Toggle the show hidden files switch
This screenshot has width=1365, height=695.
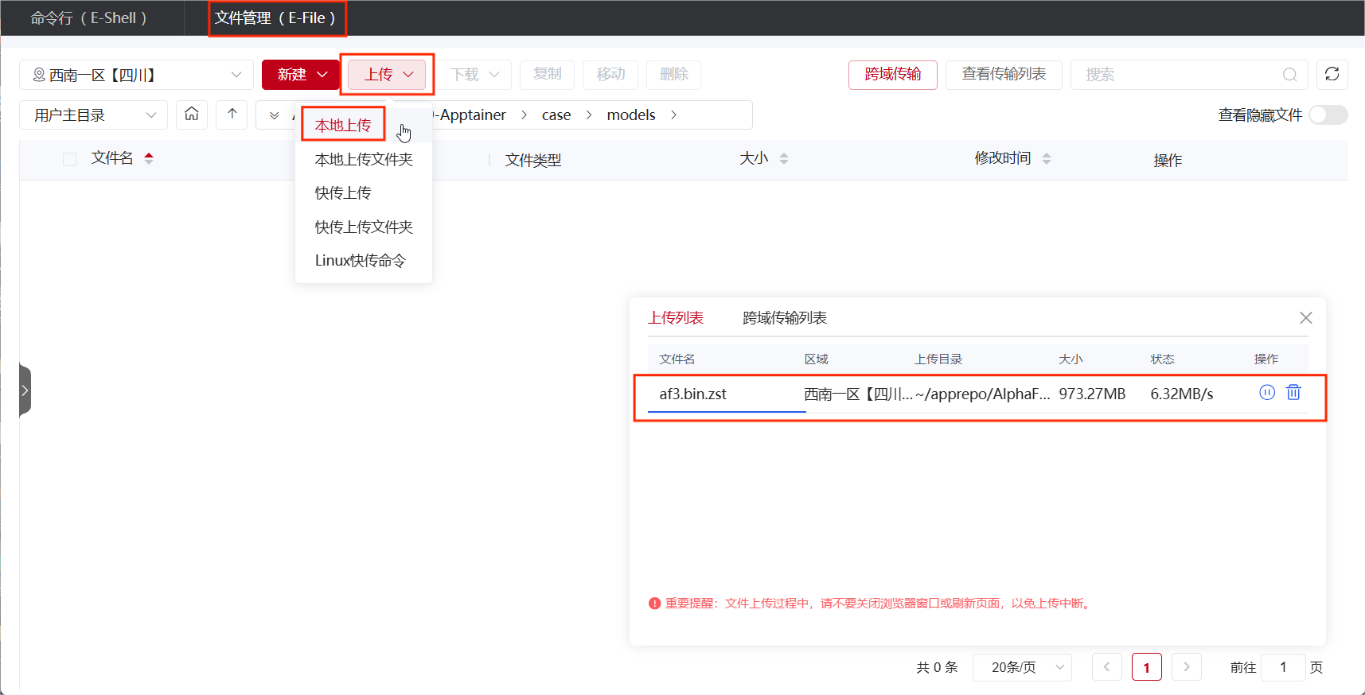pos(1328,115)
